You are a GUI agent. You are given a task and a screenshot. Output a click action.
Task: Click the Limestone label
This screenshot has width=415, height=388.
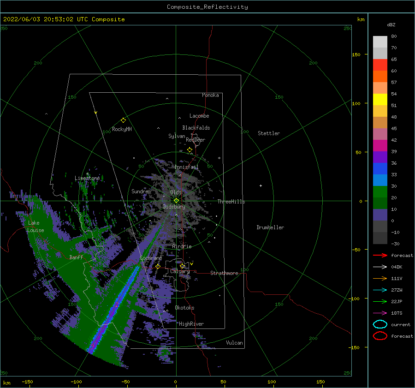pos(87,178)
